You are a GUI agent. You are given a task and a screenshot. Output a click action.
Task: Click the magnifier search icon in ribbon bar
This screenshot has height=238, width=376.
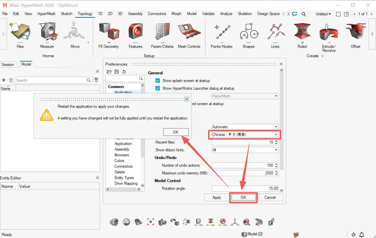tap(304, 14)
